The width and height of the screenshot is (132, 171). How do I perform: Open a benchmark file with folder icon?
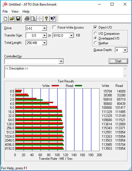12,19
